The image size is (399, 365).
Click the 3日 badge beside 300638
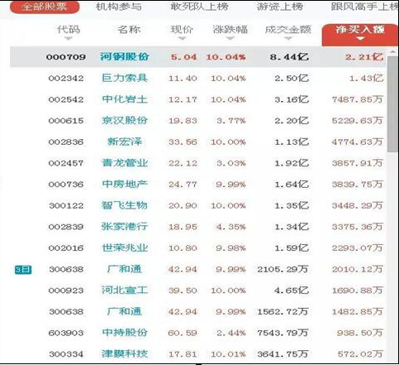(23, 270)
